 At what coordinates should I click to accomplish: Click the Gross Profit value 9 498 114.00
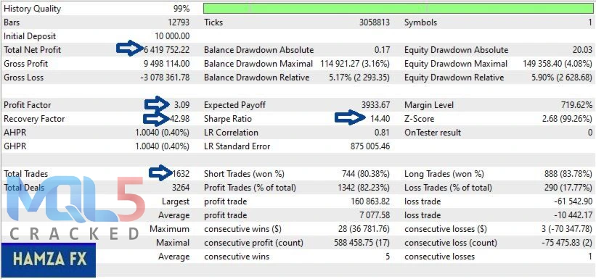click(x=165, y=64)
